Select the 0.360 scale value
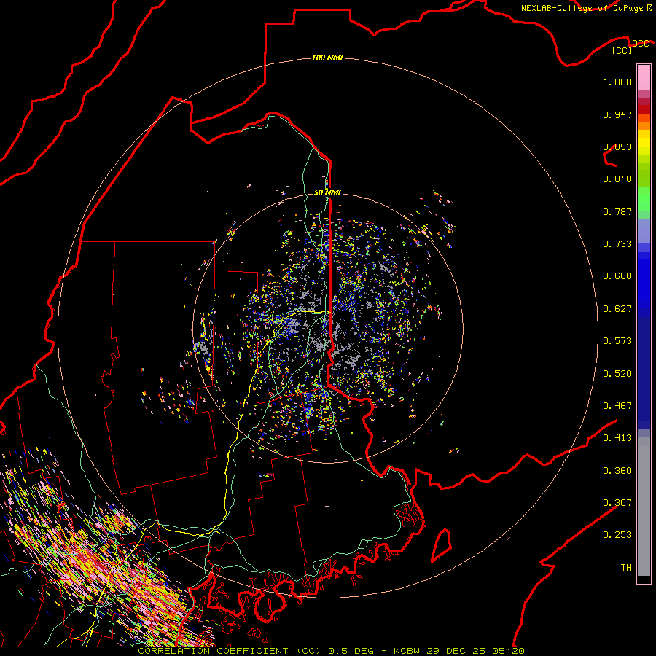 click(x=617, y=471)
